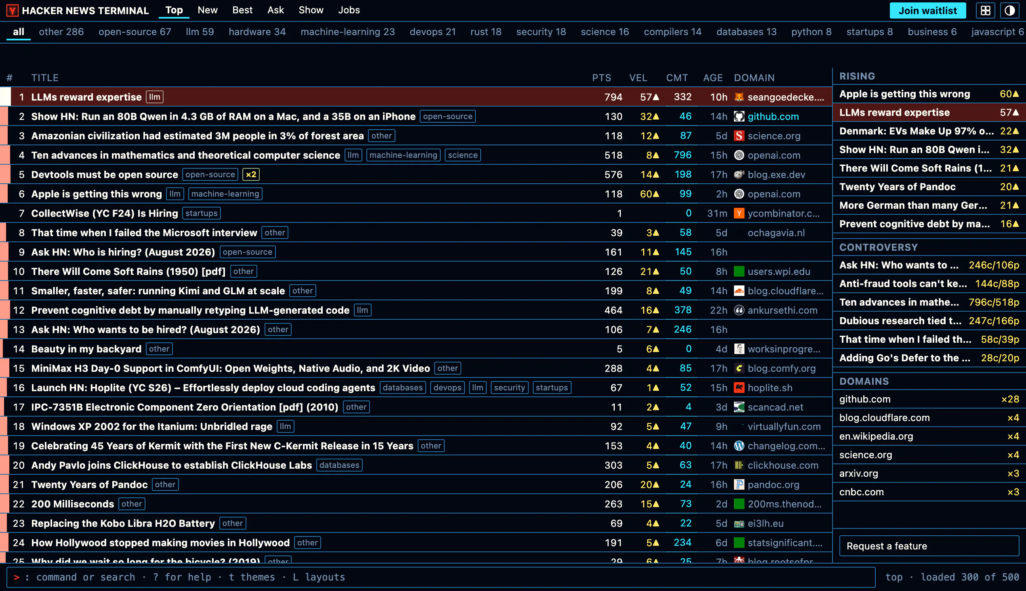
Task: Open '200 Milliseconds' story title
Action: (x=73, y=504)
